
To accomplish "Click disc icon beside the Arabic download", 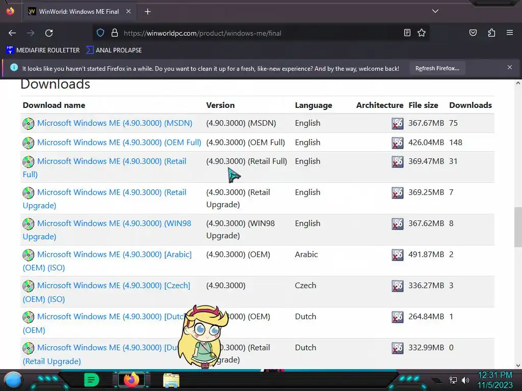I will (x=29, y=255).
